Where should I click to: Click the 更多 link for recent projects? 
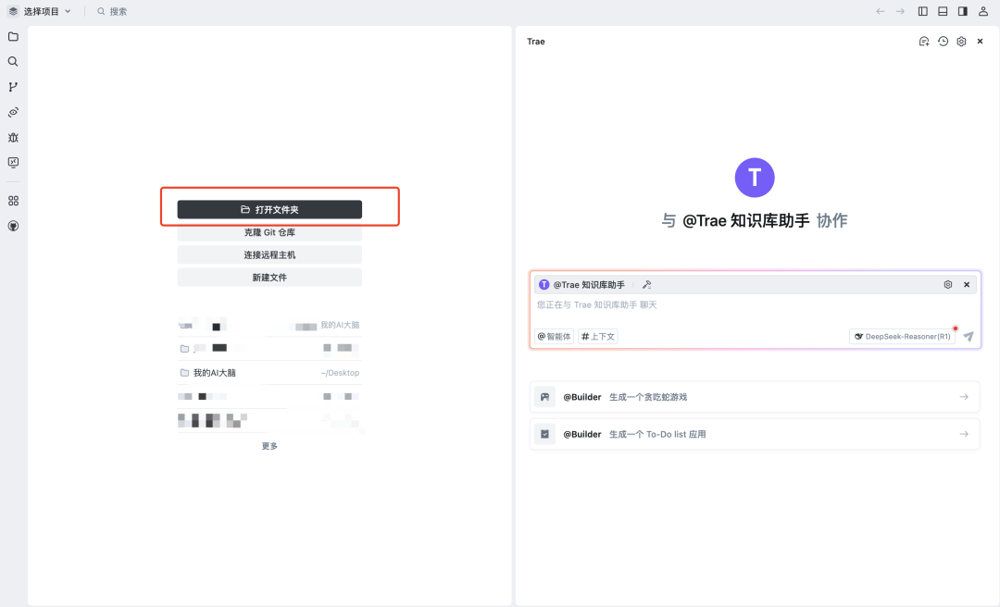(x=269, y=446)
